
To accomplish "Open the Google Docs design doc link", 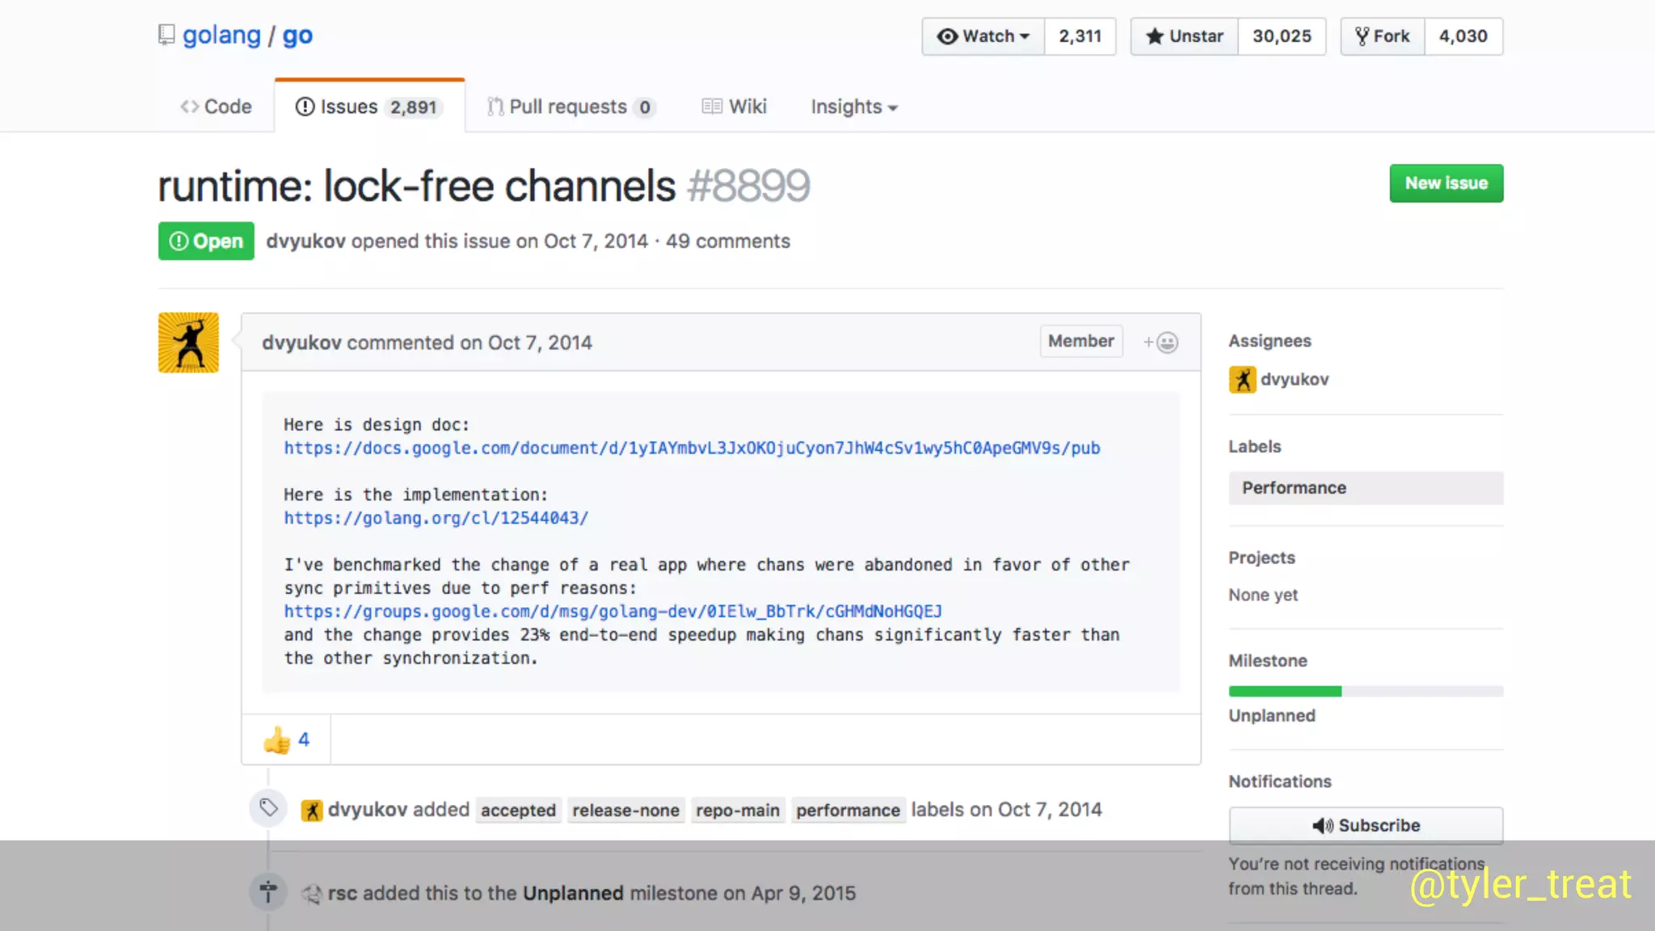I will click(692, 448).
